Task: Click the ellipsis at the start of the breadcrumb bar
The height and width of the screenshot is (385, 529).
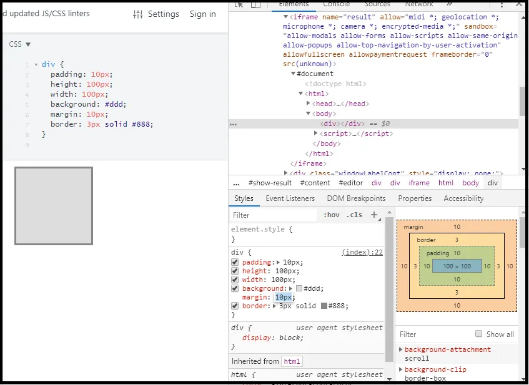Action: pos(236,183)
